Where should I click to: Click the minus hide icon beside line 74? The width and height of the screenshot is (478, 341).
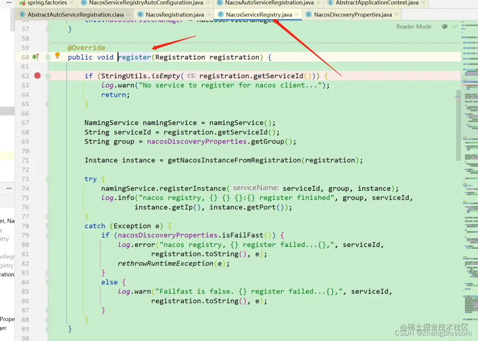(x=9, y=188)
